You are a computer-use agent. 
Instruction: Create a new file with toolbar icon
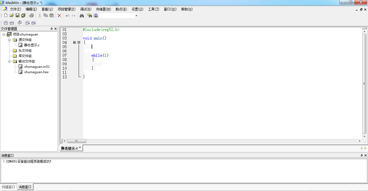click(x=6, y=16)
